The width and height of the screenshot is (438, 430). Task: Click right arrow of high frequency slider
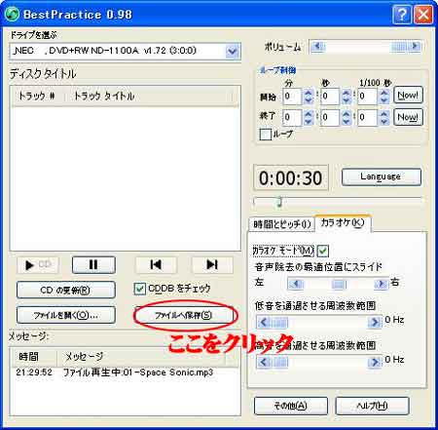375,362
